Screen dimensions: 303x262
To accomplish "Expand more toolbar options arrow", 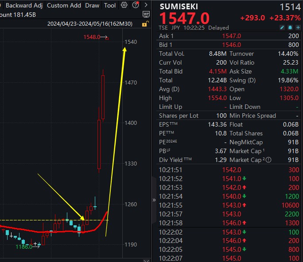I will click(x=146, y=5).
